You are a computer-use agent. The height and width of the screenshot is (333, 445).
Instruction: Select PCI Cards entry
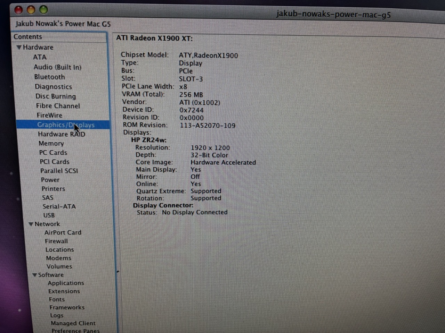(55, 162)
